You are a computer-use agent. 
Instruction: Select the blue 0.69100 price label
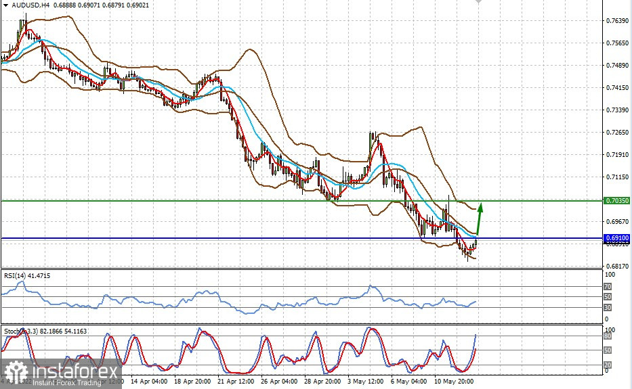(x=616, y=238)
